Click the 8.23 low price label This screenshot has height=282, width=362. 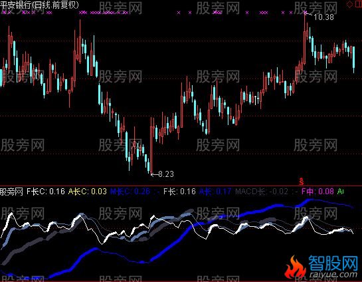(x=166, y=174)
